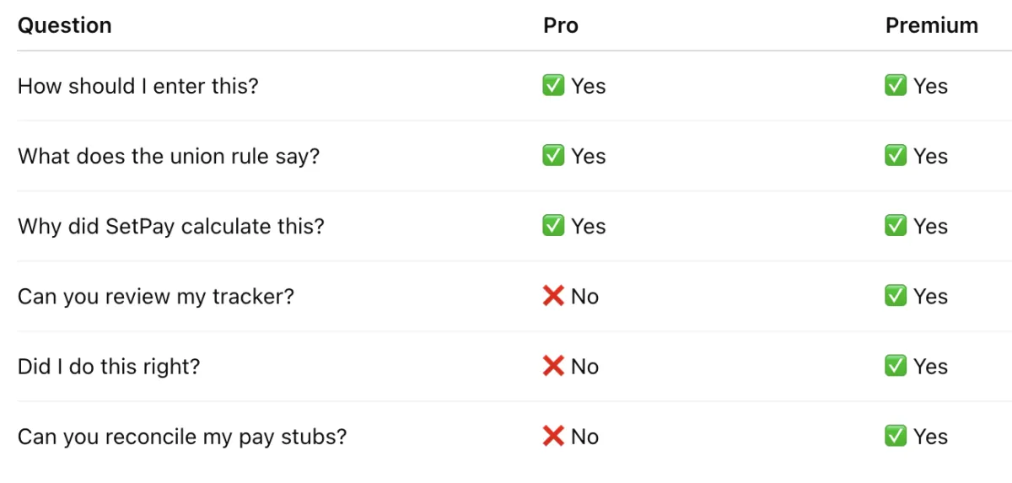Click the 'Can you review my tracker?' text
This screenshot has width=1012, height=483.
point(156,296)
